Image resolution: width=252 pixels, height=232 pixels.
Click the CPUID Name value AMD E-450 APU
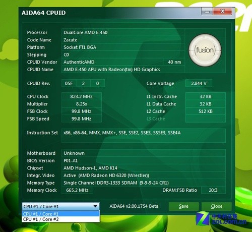pyautogui.click(x=123, y=70)
